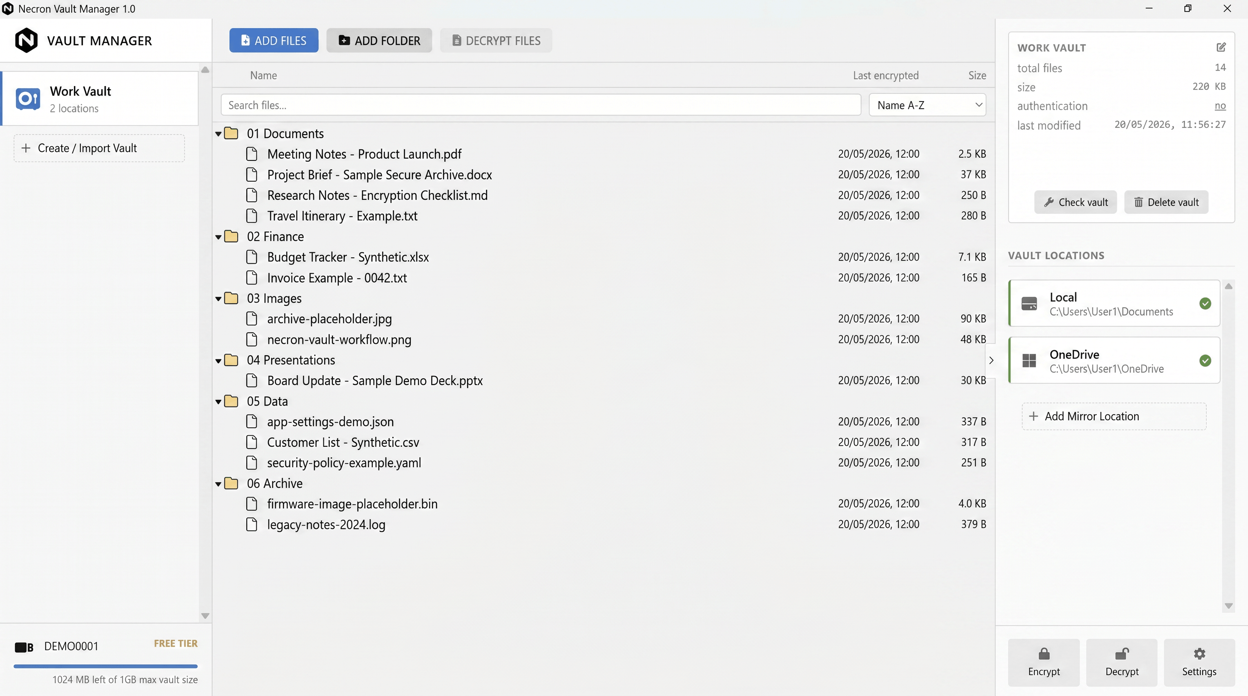1248x696 pixels.
Task: Click the Encrypt button
Action: [x=1044, y=662]
